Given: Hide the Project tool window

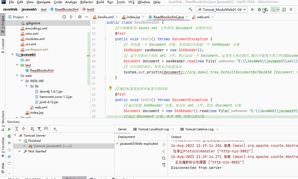Looking at the screenshot, I should [86, 17].
